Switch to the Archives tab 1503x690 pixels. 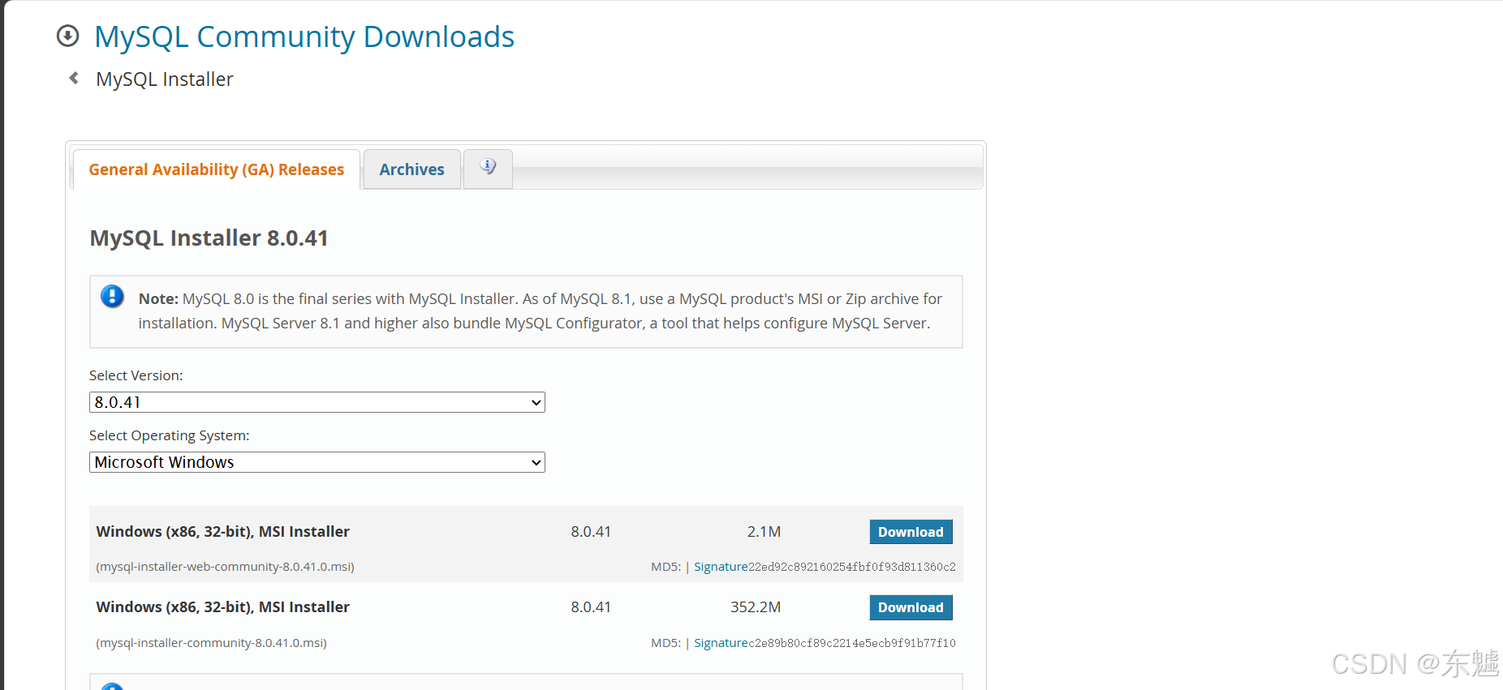(412, 169)
